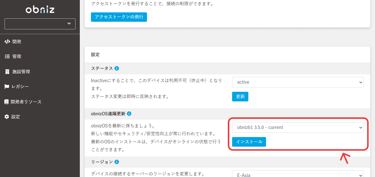Image resolution: width=375 pixels, height=177 pixels.
Task: Open the 開発者リソース menu label
Action: (x=26, y=102)
